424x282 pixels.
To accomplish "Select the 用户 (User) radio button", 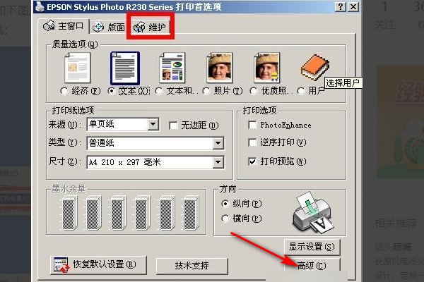I will coord(301,91).
